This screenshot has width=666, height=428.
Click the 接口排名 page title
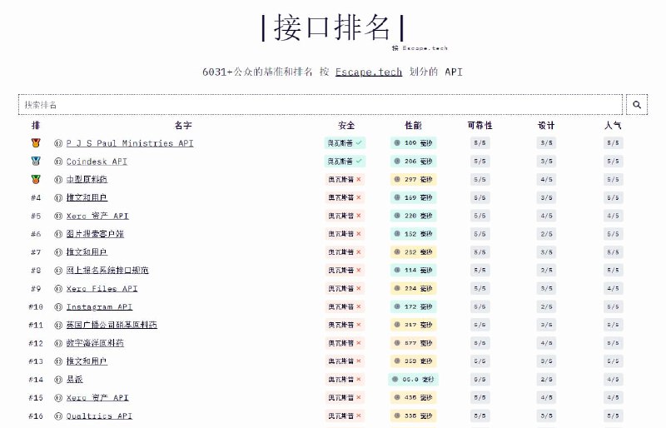[332, 27]
